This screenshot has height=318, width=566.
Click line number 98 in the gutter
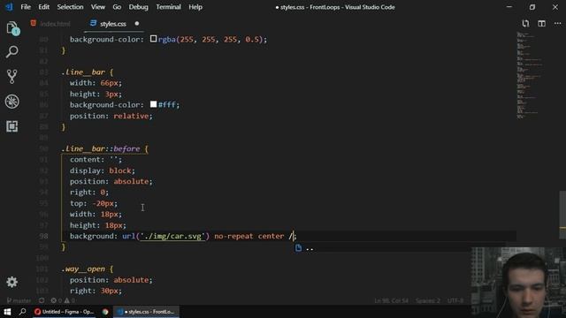[x=43, y=236]
